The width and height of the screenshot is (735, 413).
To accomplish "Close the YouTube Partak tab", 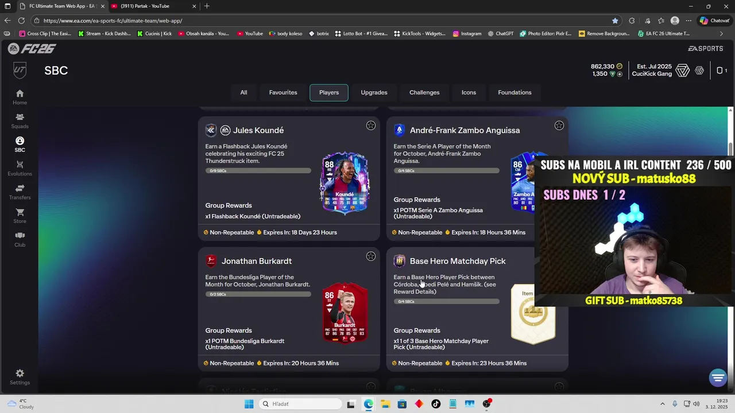I will pyautogui.click(x=194, y=6).
